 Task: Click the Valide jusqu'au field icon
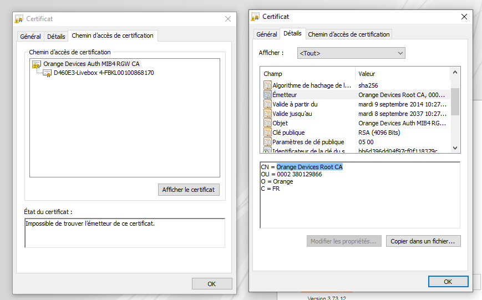coord(267,114)
